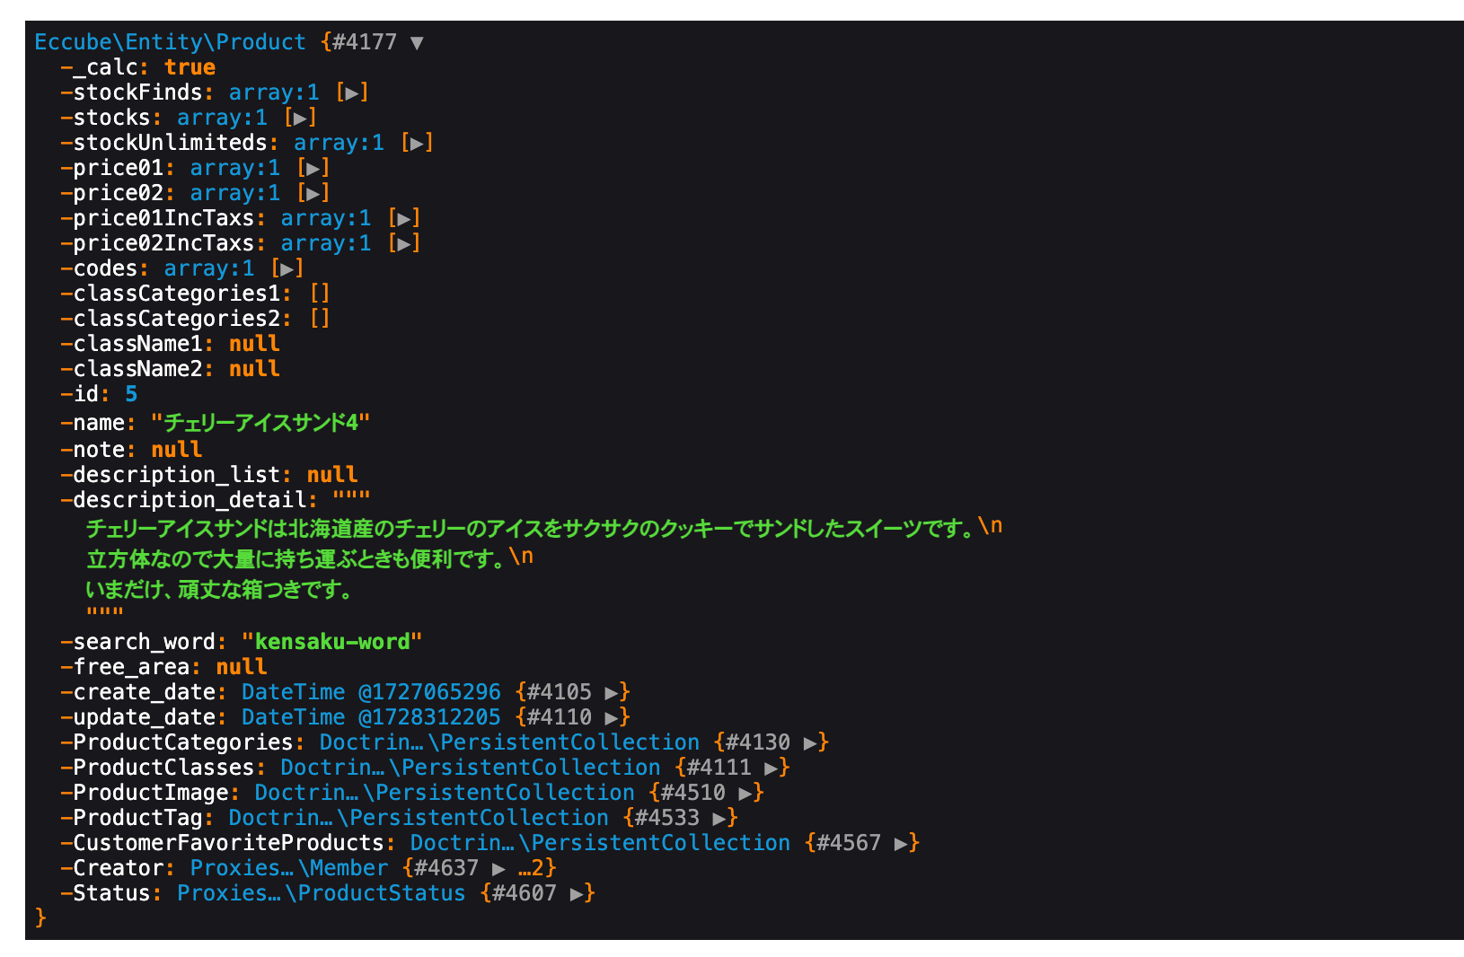Collapse the Product #4177 root object

[417, 43]
